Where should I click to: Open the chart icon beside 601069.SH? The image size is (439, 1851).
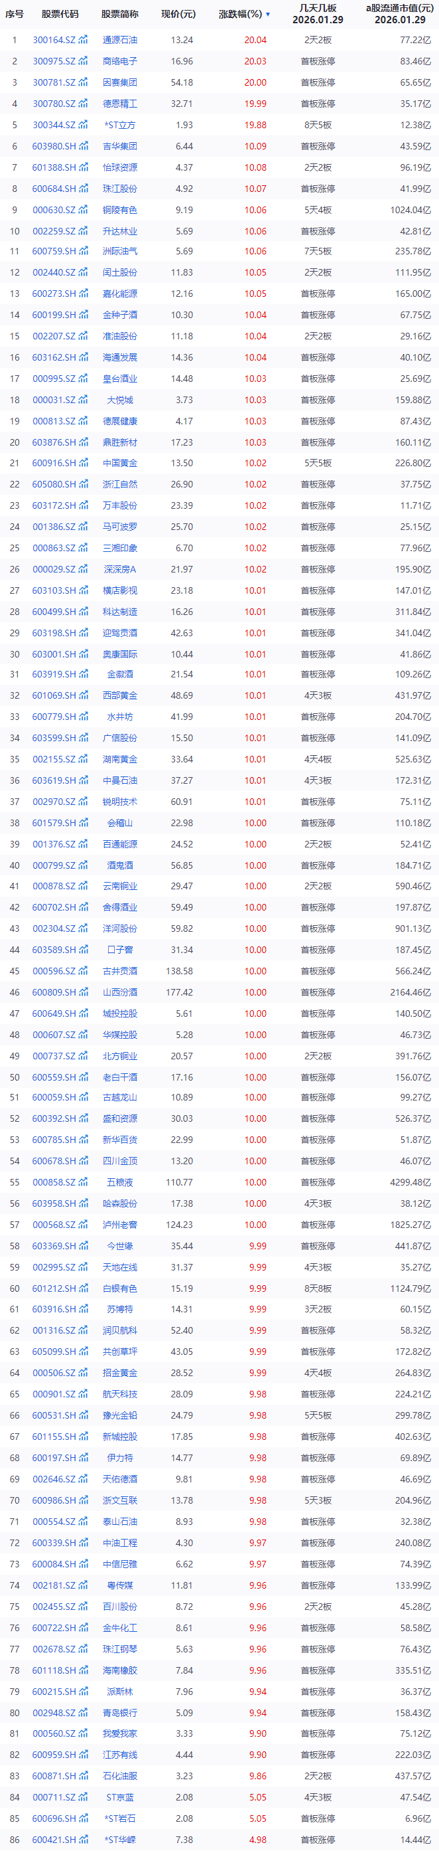click(84, 695)
